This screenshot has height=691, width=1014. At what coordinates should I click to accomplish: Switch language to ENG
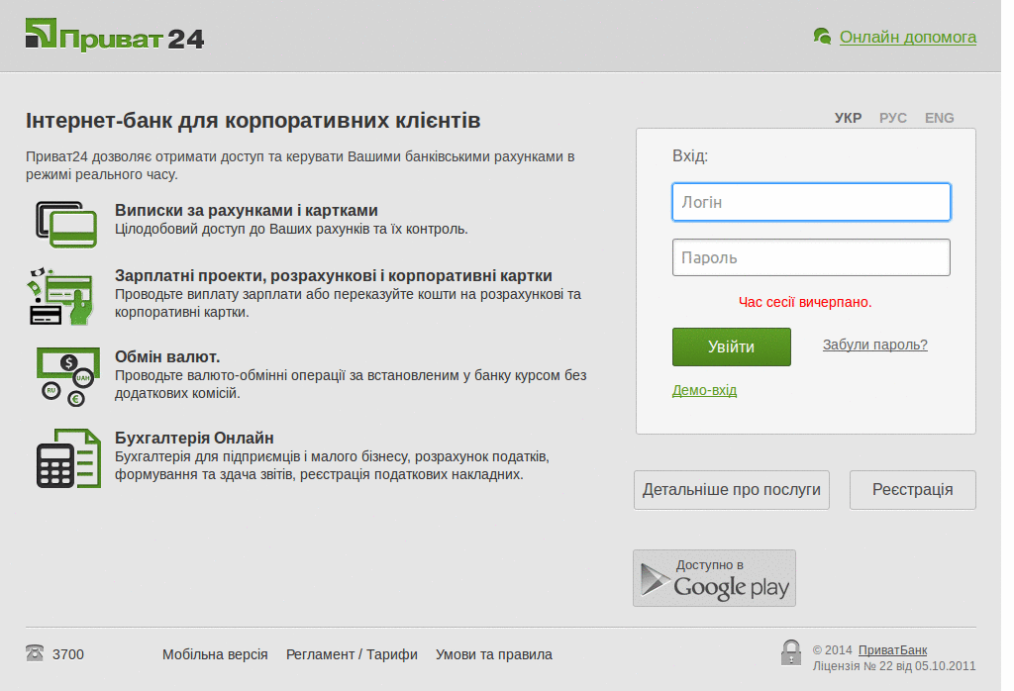pos(938,117)
